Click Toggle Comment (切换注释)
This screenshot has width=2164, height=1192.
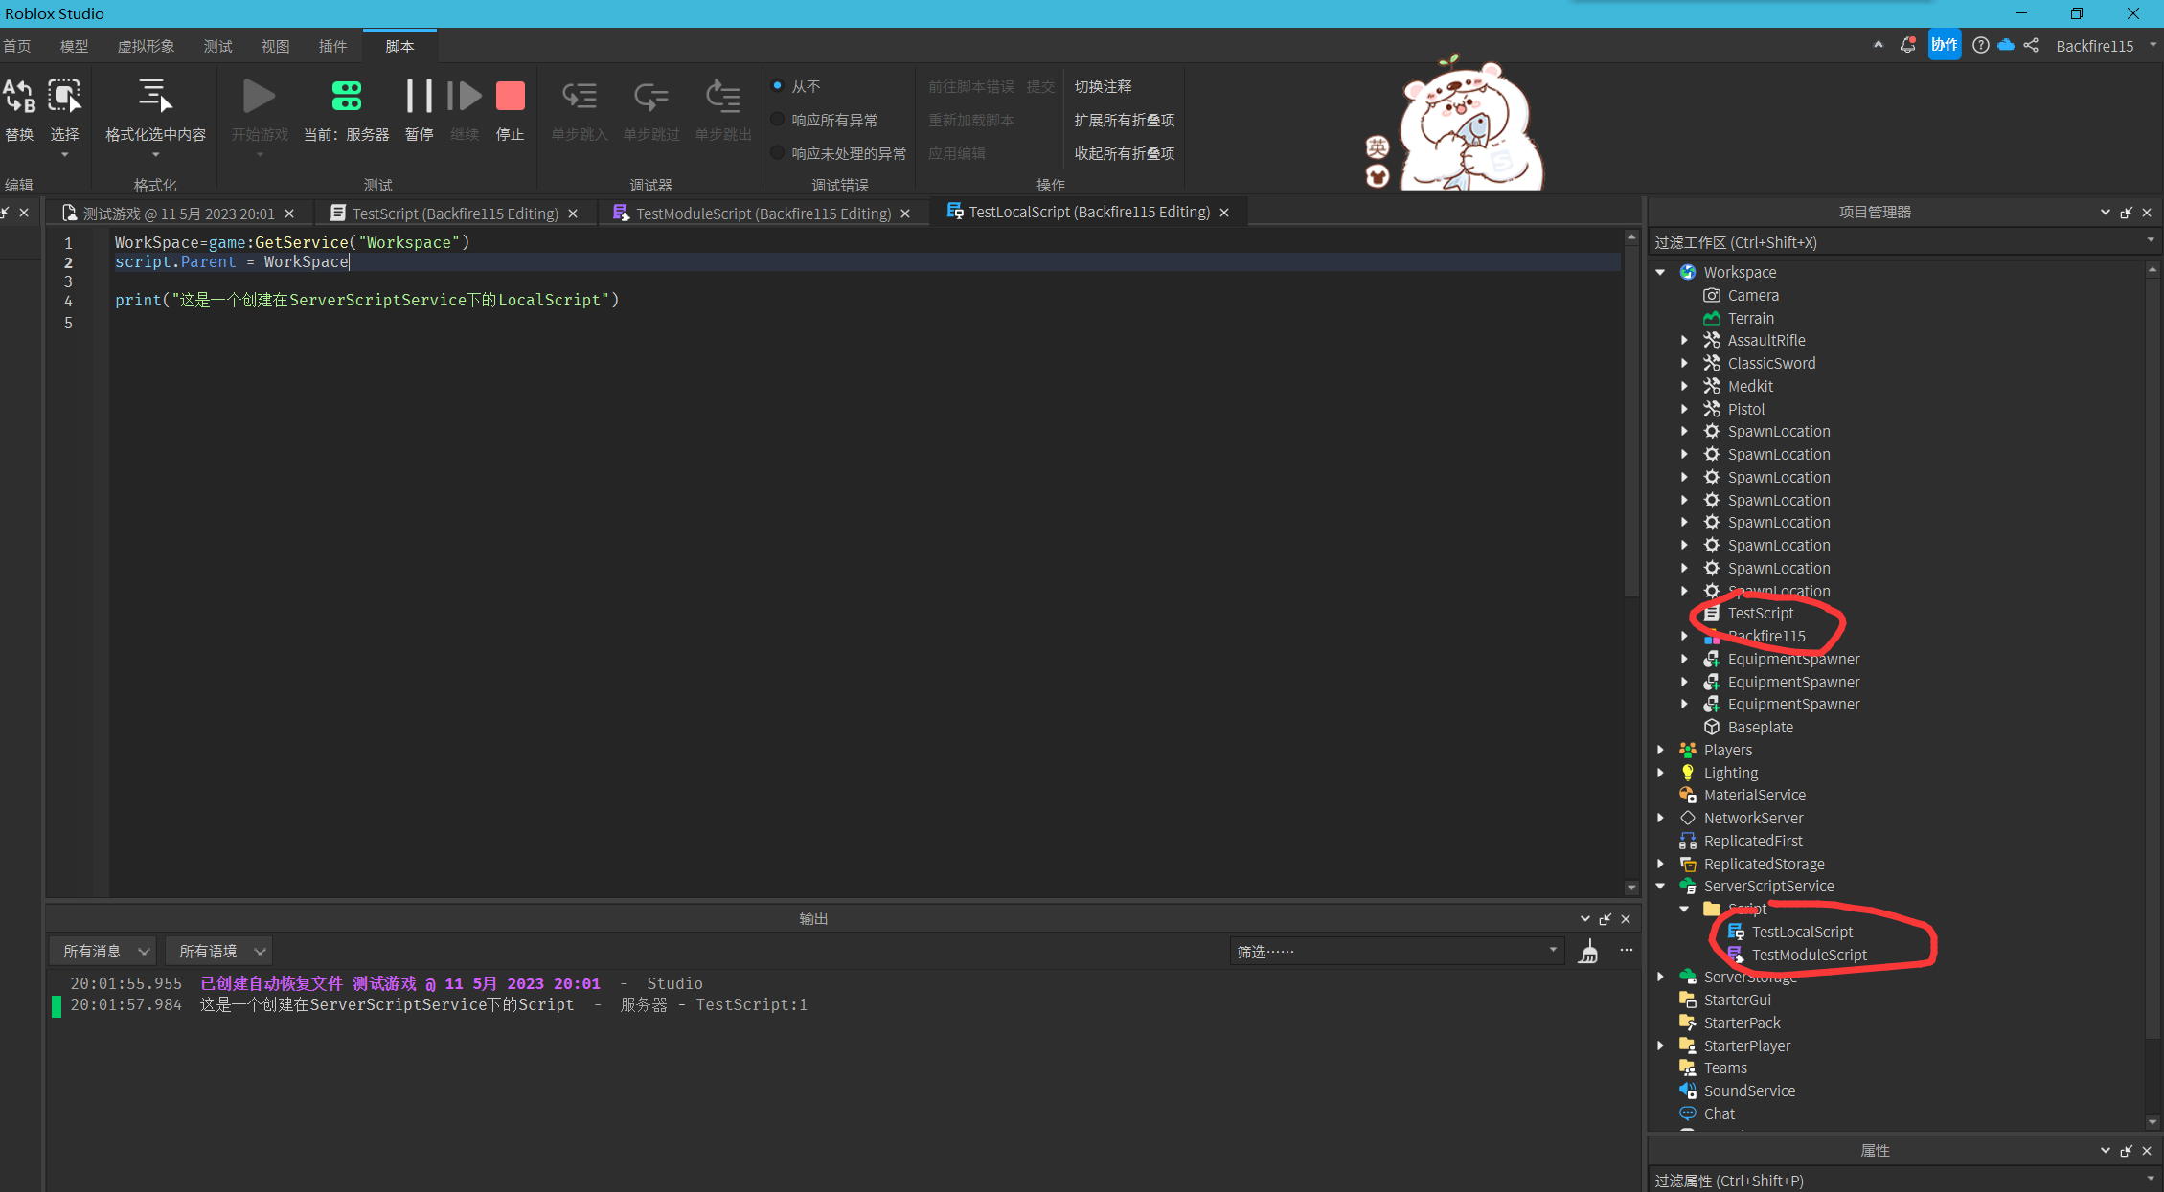[x=1103, y=86]
